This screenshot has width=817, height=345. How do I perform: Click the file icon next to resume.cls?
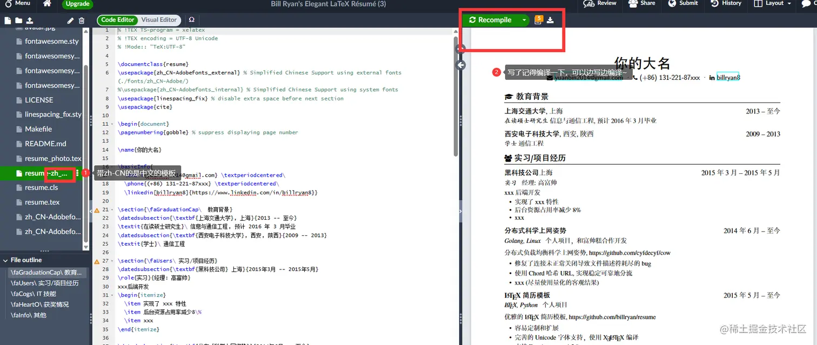[19, 187]
